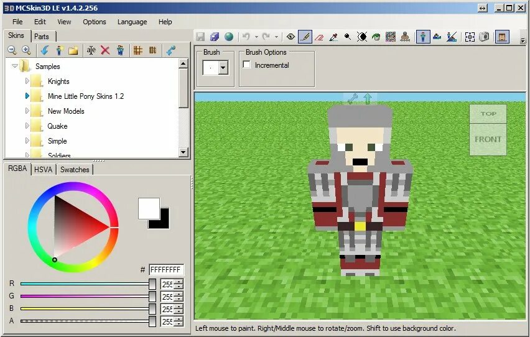Click the Save skin floppy icon
The image size is (530, 337).
(x=200, y=37)
